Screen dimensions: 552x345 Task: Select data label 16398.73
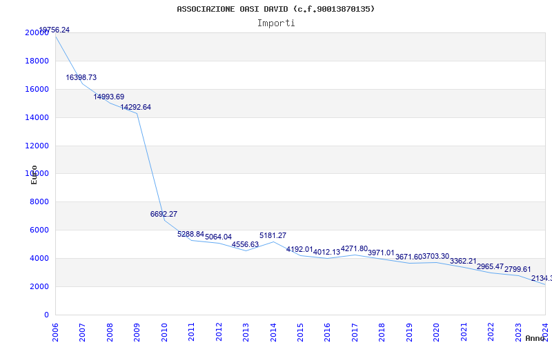click(81, 77)
